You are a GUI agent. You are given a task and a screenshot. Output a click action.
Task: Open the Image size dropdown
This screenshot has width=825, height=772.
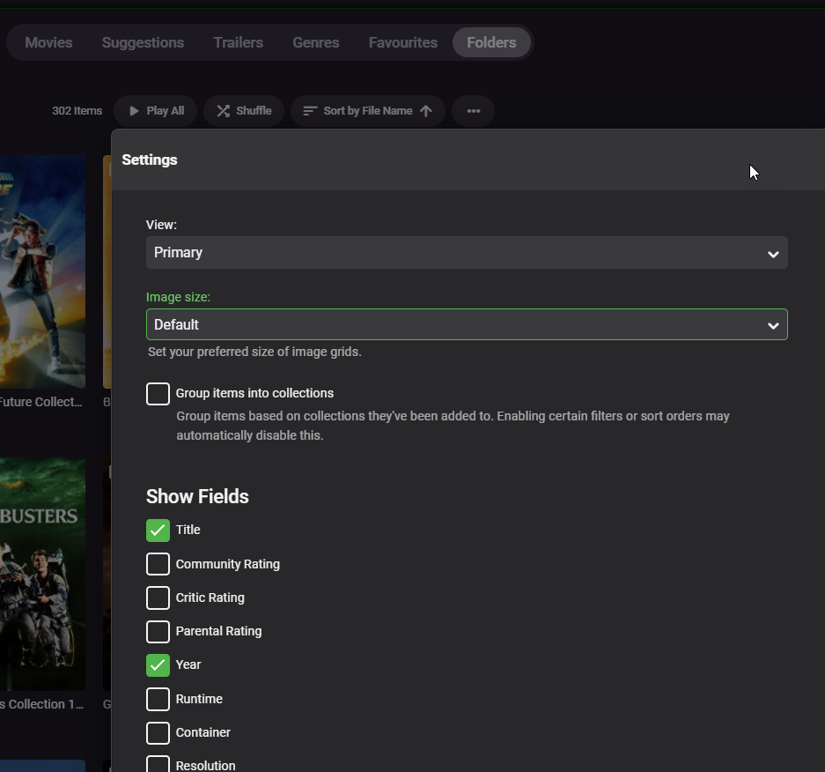[x=467, y=325]
